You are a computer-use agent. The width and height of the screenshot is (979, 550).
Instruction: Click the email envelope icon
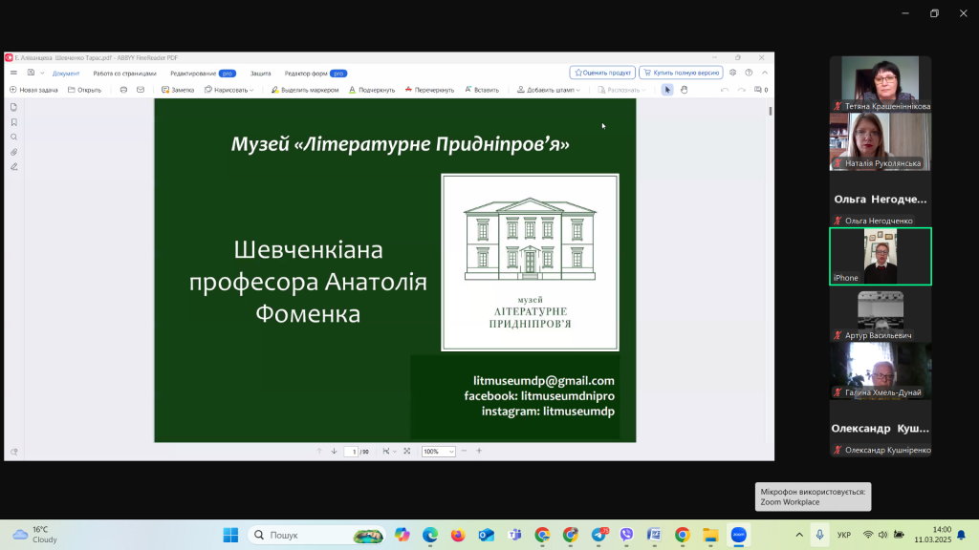pyautogui.click(x=141, y=90)
